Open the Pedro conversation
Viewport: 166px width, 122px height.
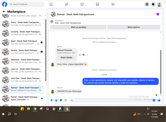pos(22,24)
